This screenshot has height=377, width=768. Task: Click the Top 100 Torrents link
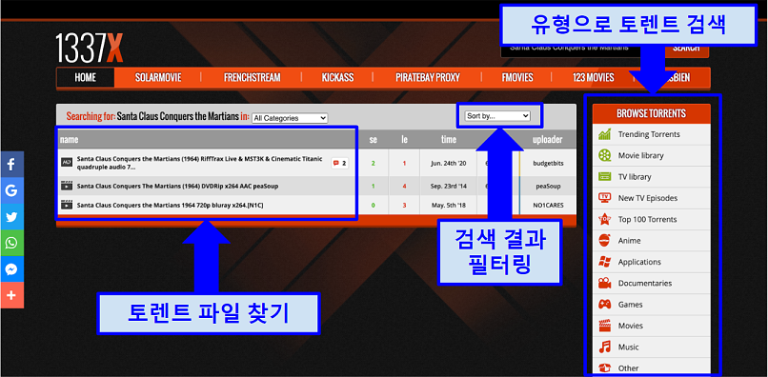647,219
